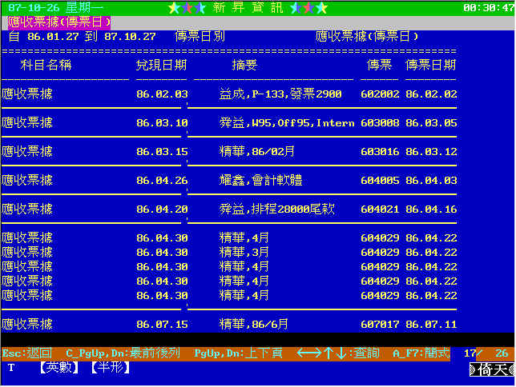The image size is (516, 387).
Task: Select summary 精華,3月
Action: [x=244, y=252]
